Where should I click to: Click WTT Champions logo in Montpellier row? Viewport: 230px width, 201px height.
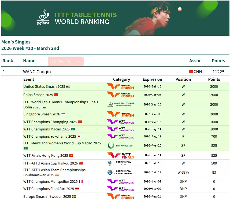[x=120, y=181]
